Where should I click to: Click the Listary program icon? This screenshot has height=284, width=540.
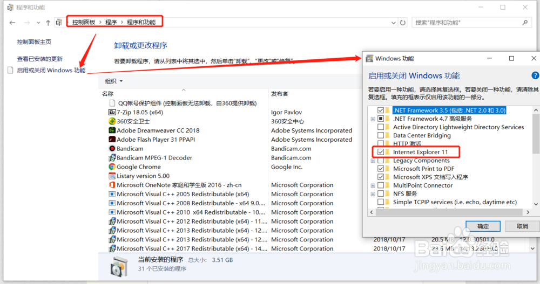[112, 176]
